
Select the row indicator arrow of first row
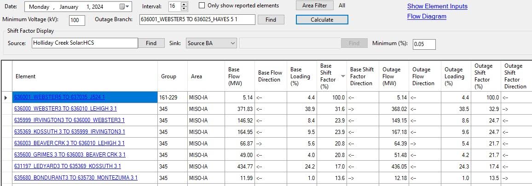pyautogui.click(x=6, y=98)
